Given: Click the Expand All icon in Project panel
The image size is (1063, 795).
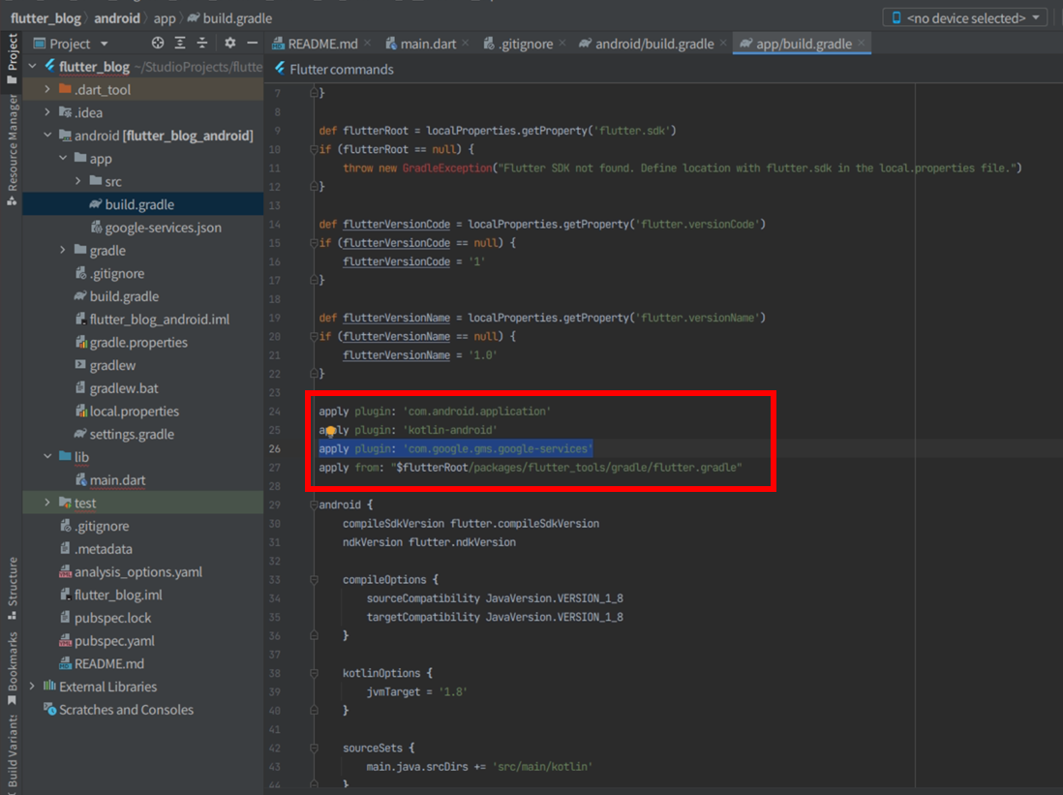Looking at the screenshot, I should click(x=180, y=44).
